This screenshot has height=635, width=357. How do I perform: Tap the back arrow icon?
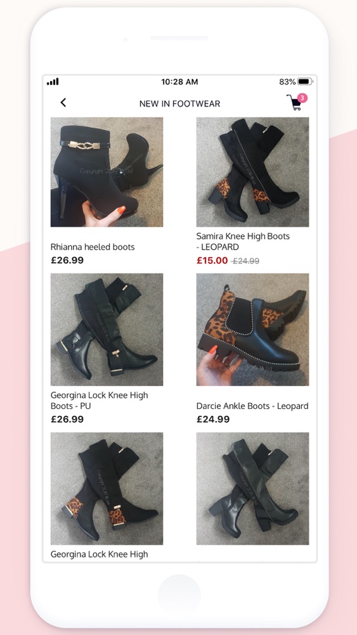(63, 103)
